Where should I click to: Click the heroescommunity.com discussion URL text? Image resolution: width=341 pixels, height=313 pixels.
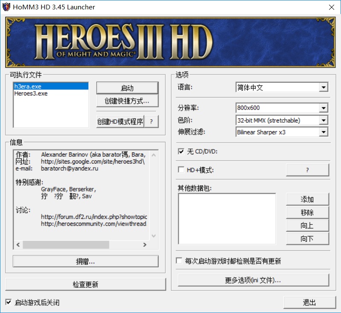[94, 224]
